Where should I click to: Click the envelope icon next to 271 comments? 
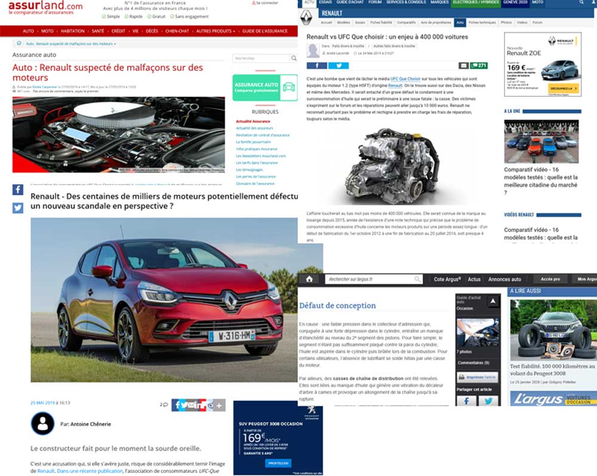[x=463, y=66]
